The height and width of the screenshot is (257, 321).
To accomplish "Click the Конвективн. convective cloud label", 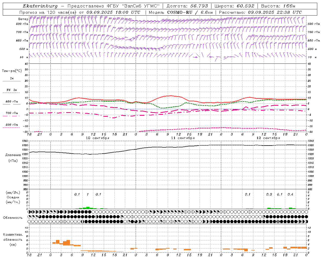I will pos(13,235).
